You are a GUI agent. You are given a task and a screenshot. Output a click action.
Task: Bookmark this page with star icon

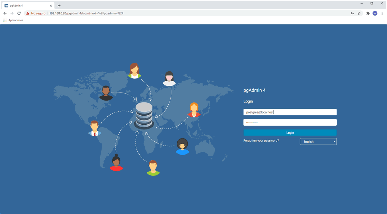[359, 13]
